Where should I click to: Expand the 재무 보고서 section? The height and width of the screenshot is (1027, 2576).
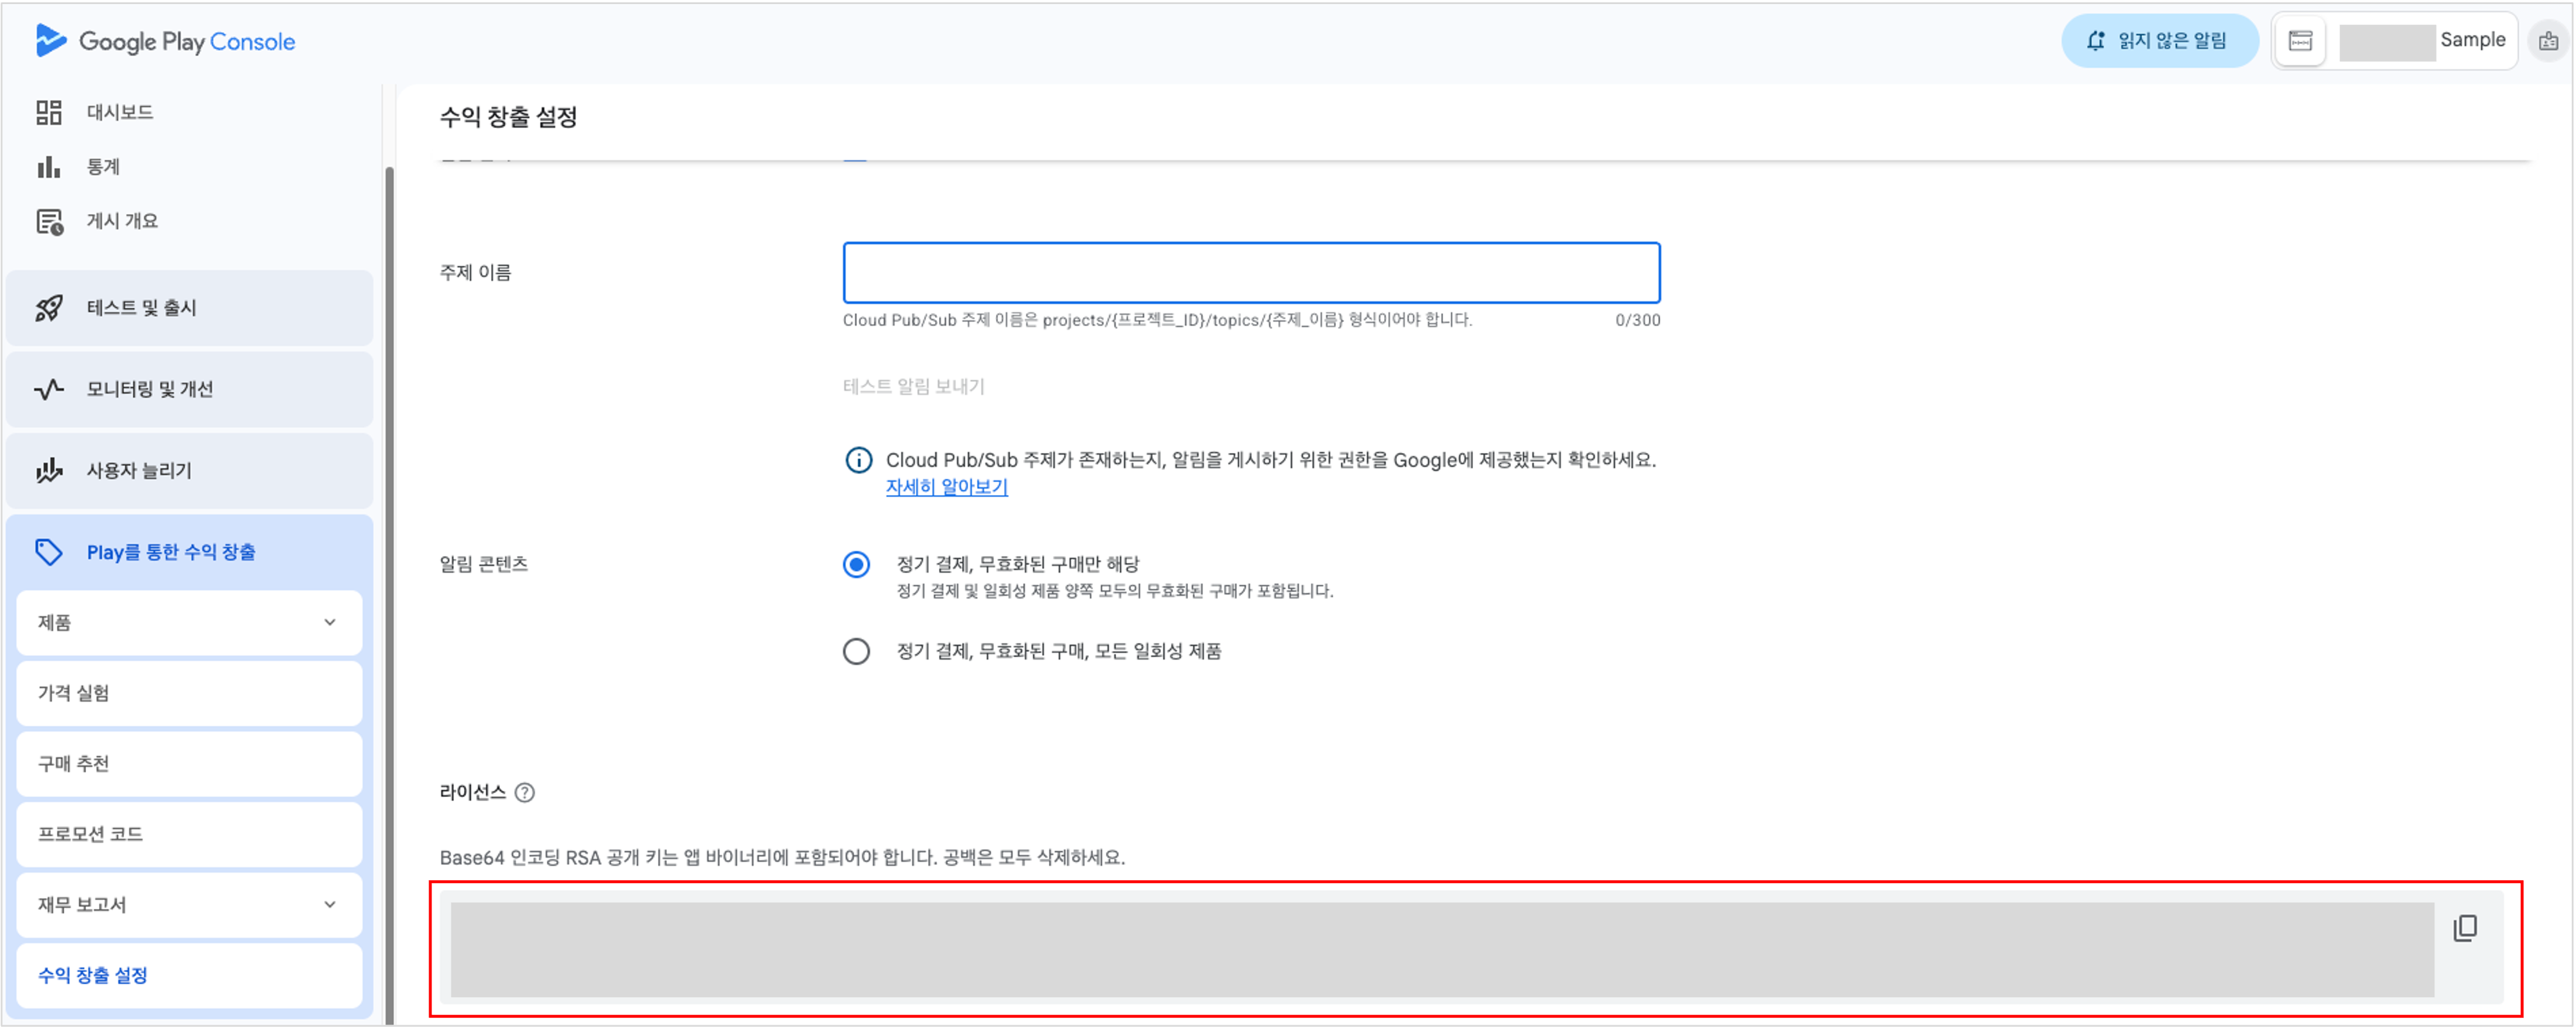[x=330, y=904]
